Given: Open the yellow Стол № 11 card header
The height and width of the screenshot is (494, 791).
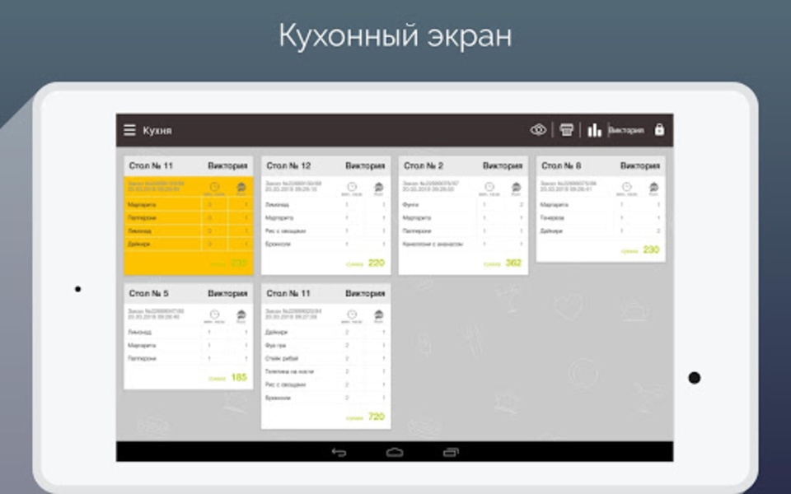Looking at the screenshot, I should coord(188,165).
